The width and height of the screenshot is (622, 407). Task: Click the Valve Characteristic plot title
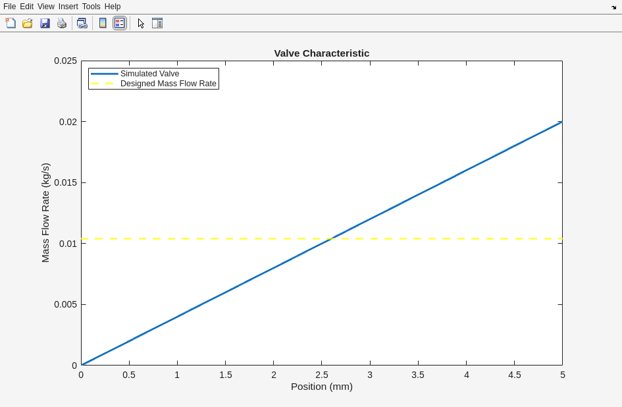point(322,53)
